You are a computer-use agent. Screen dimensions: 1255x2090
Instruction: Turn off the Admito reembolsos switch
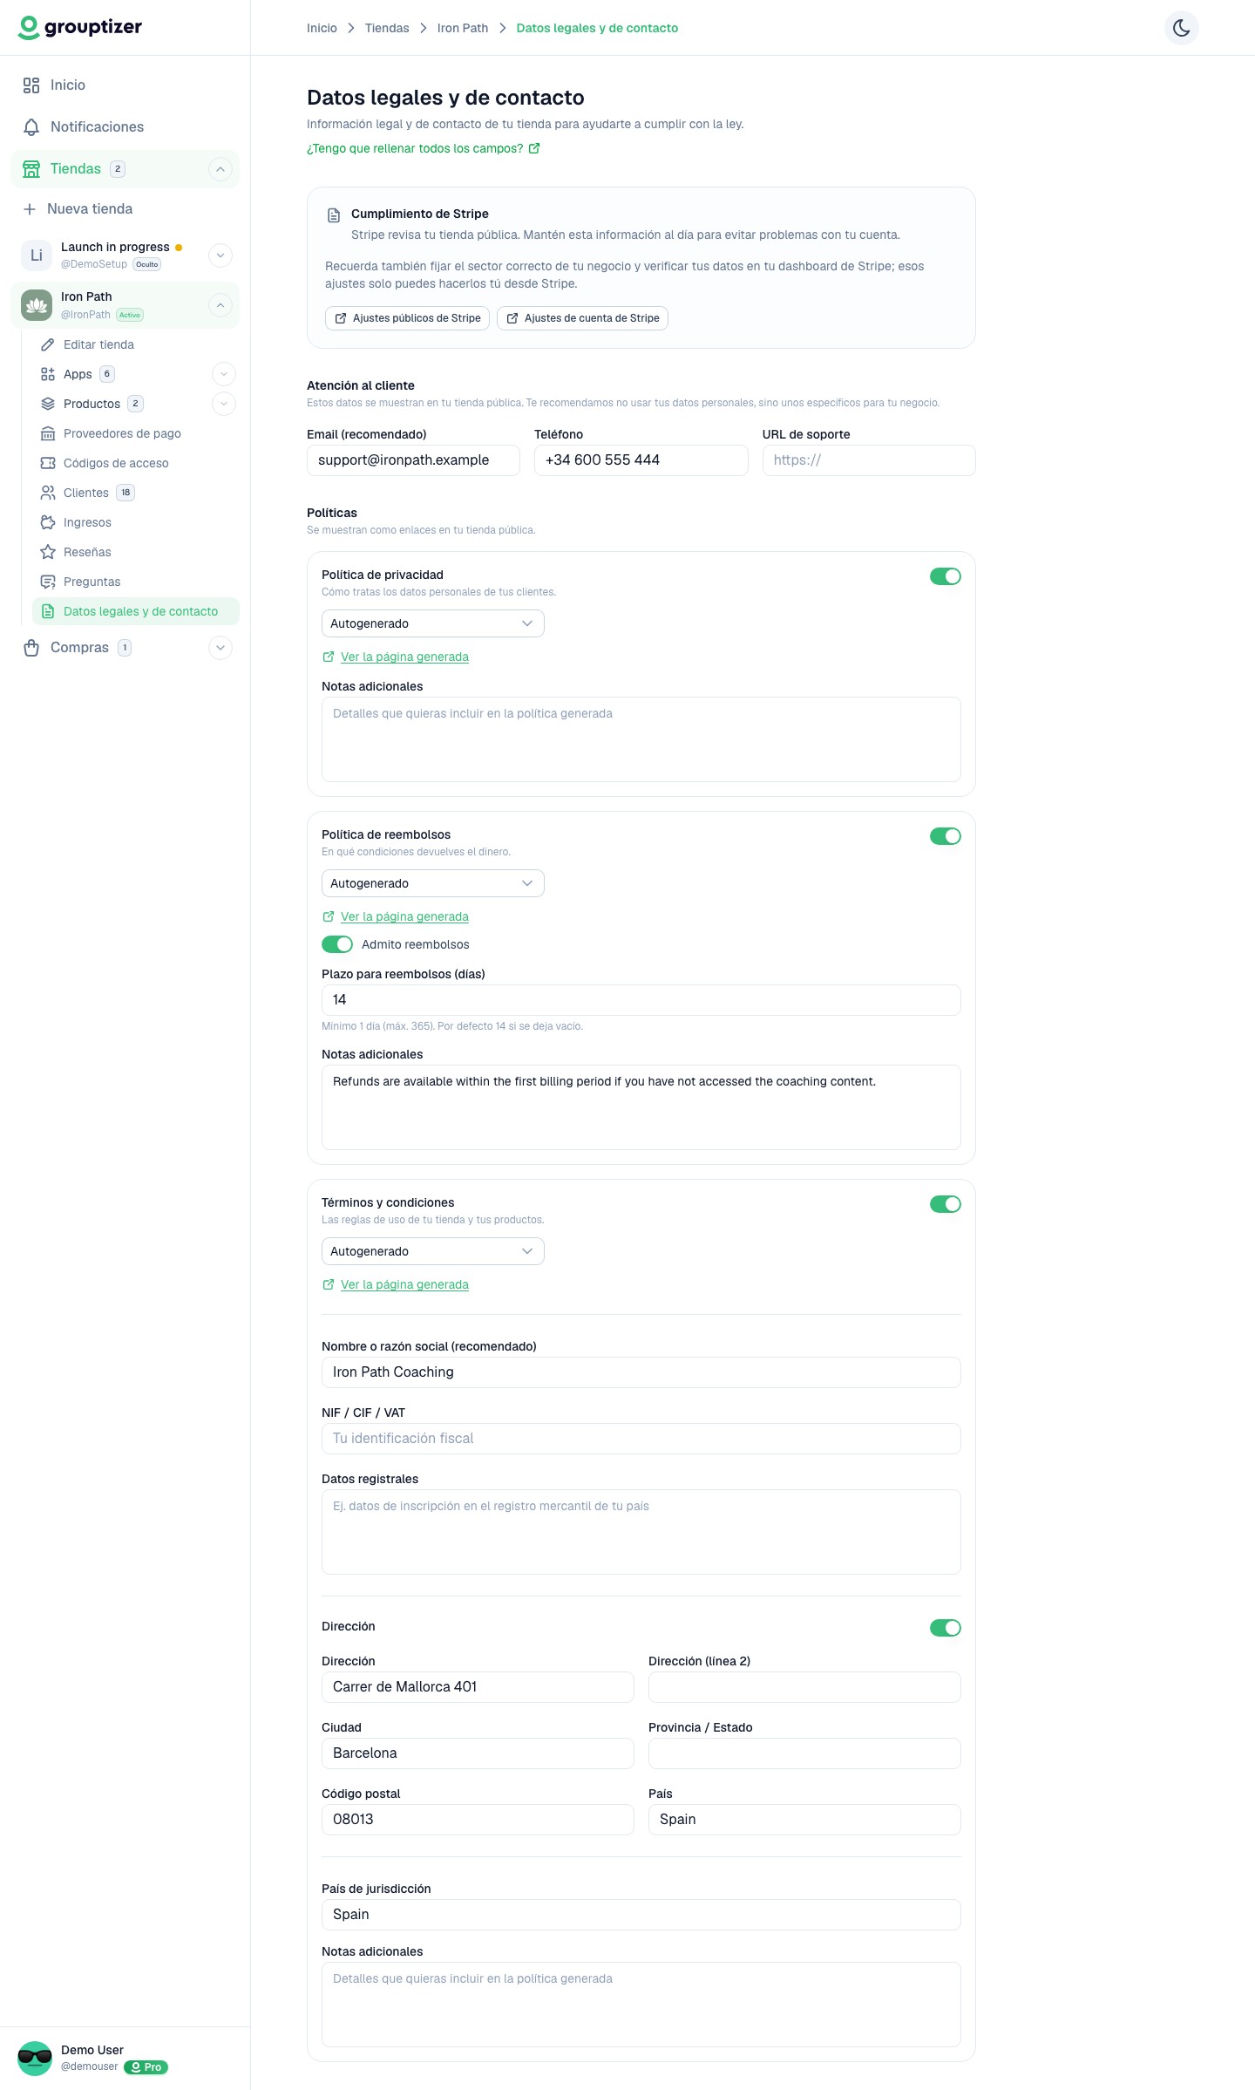(x=337, y=944)
